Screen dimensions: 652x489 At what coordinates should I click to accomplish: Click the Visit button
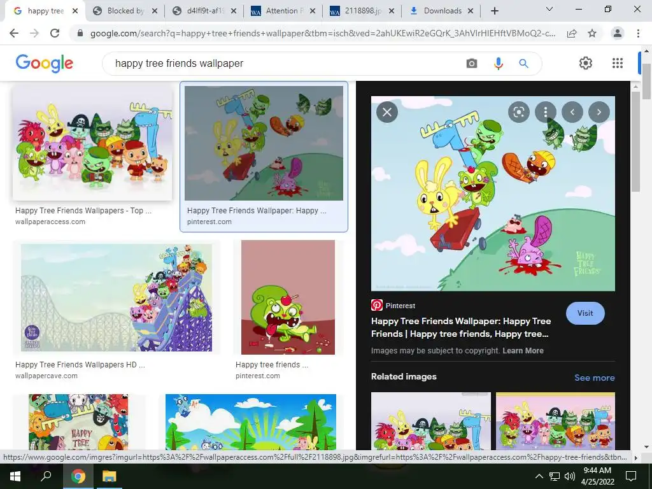coord(585,313)
